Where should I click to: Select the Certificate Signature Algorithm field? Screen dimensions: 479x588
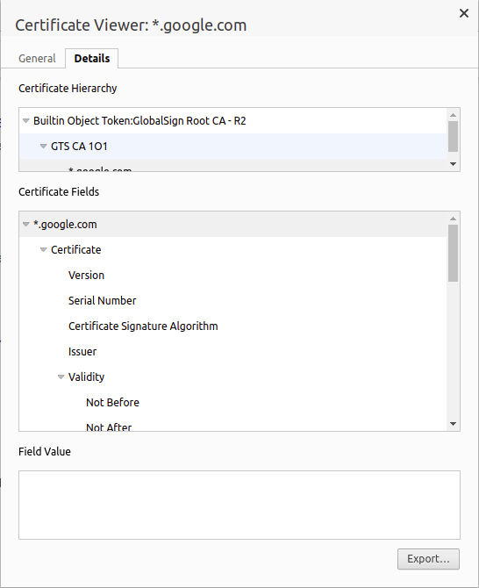[233, 326]
